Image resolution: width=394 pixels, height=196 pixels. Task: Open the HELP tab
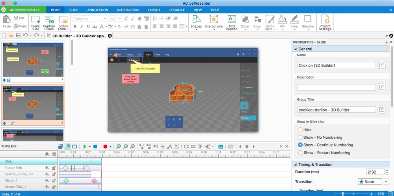click(x=215, y=10)
